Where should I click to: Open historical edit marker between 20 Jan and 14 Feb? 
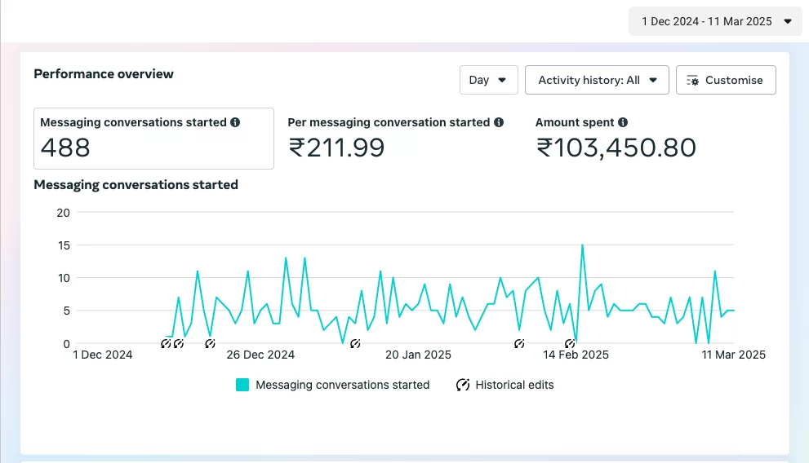click(x=519, y=344)
